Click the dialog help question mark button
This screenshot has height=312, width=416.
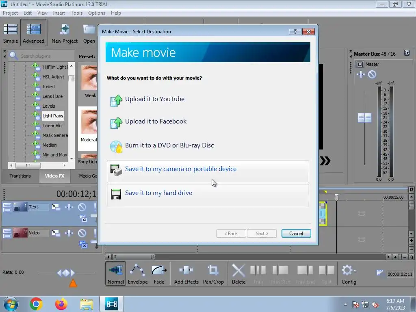coord(295,32)
